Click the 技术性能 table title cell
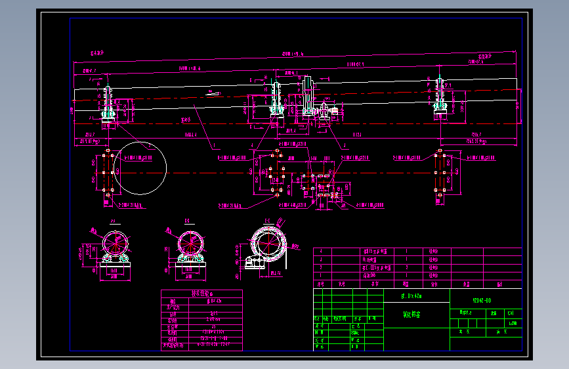Screen dimensions: 569x369 point(201,293)
